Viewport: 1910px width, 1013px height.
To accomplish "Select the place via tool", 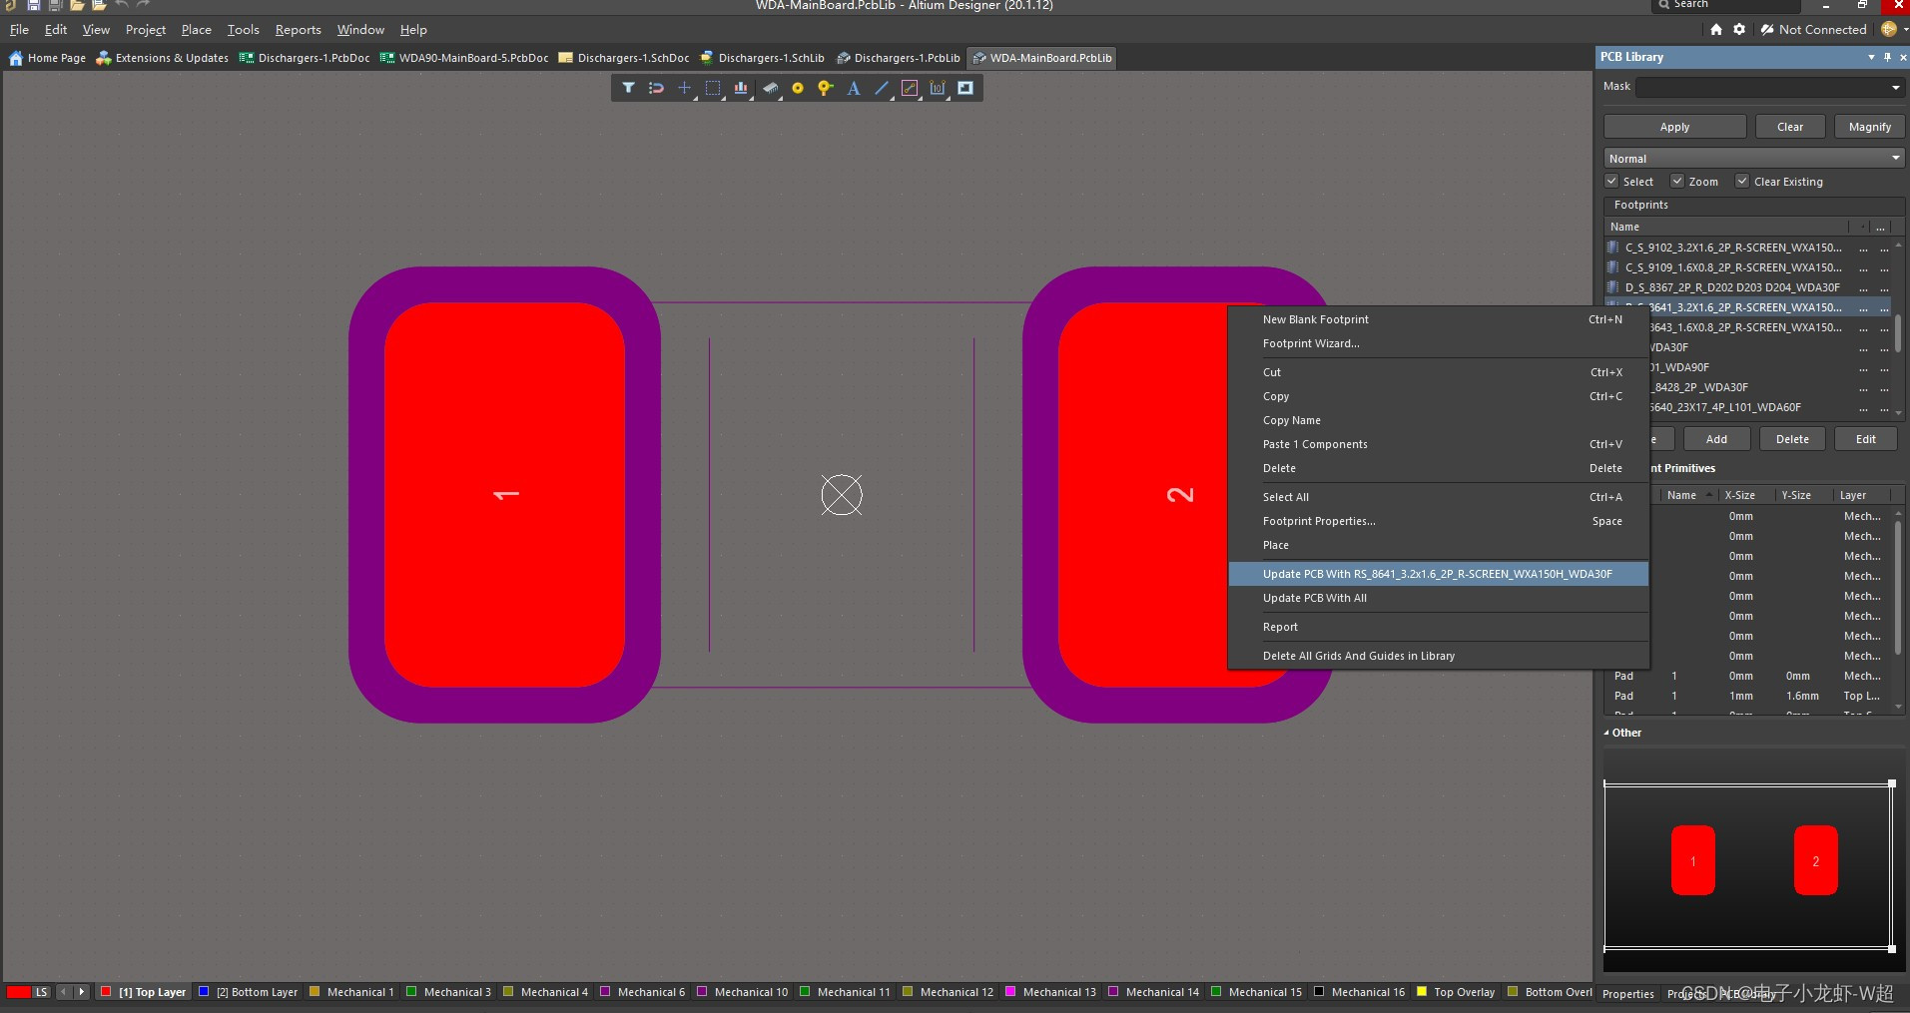I will (825, 88).
